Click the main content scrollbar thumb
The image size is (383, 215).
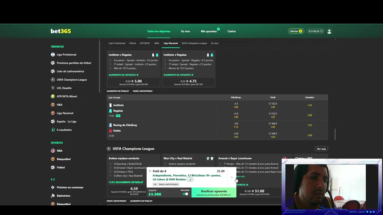335,134
